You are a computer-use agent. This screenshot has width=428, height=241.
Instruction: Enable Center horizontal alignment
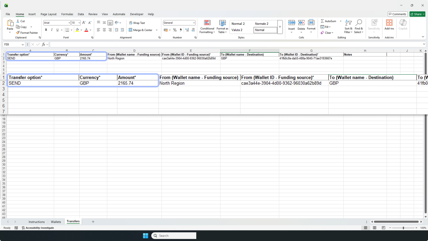click(104, 30)
